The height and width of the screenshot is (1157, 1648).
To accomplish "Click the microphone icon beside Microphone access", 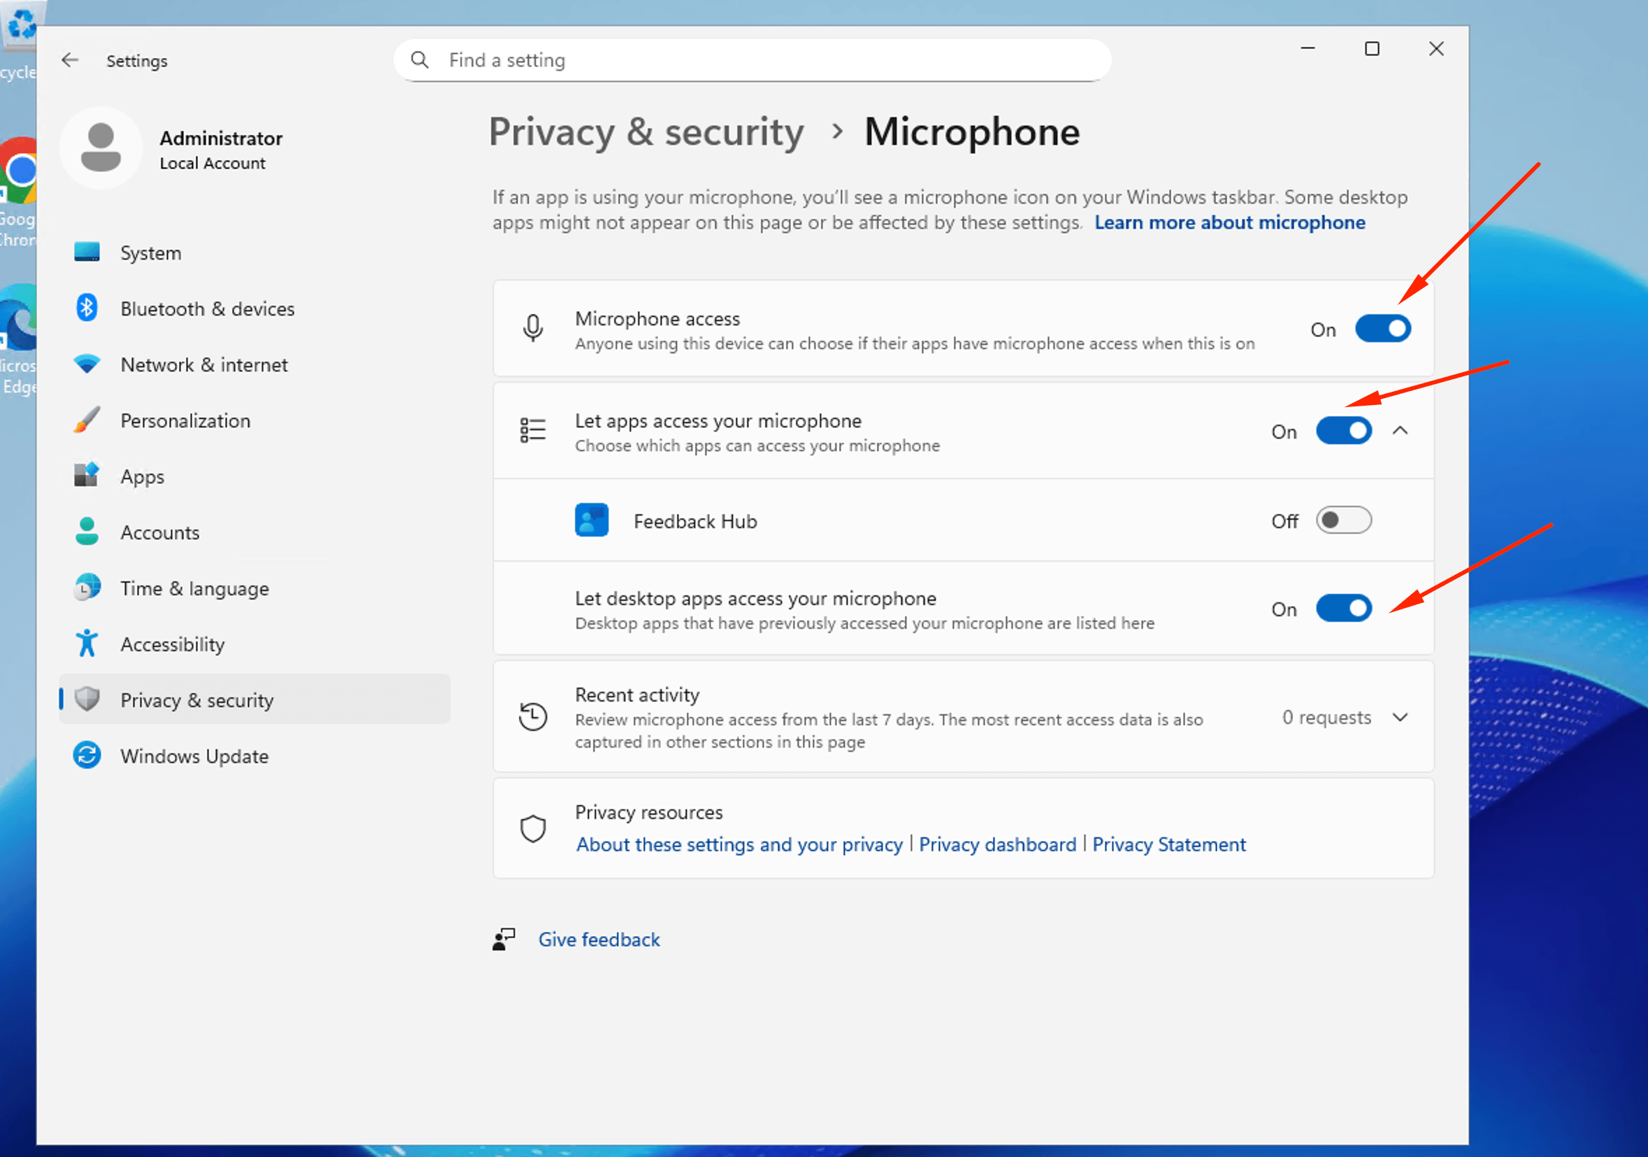I will (532, 329).
